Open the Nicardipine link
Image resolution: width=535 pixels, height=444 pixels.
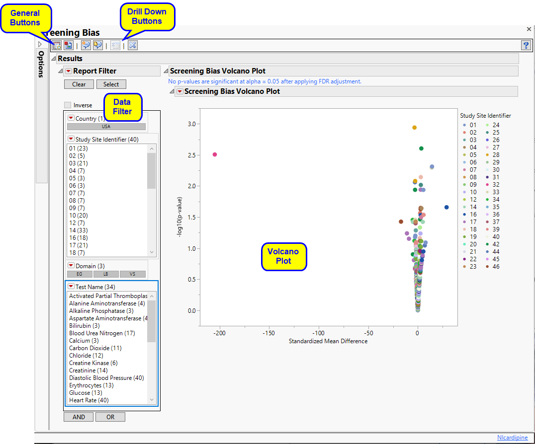[513, 438]
